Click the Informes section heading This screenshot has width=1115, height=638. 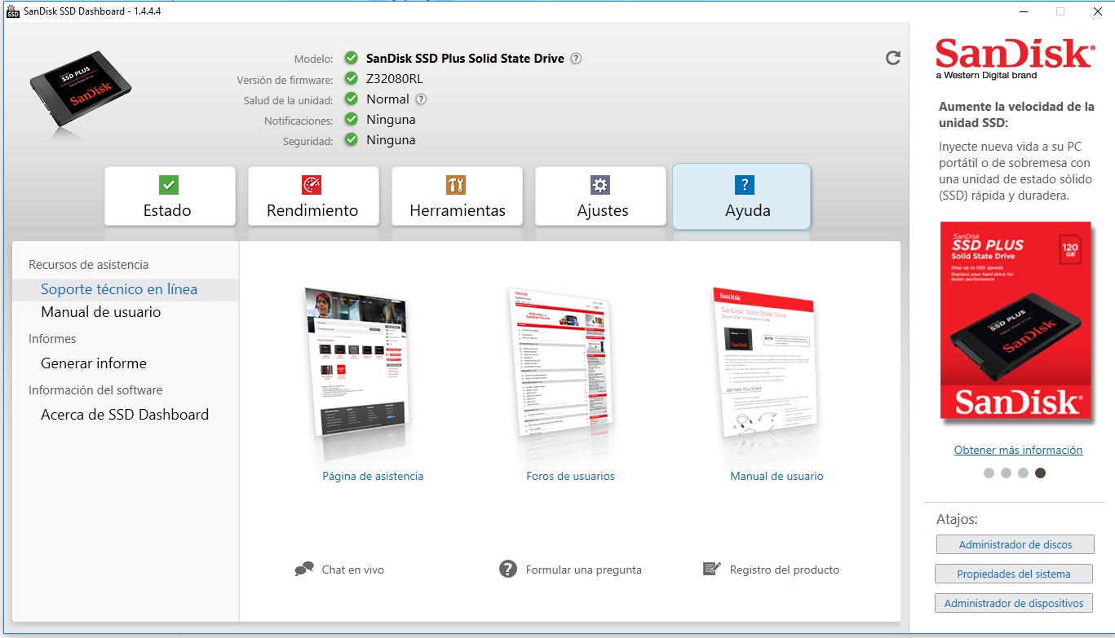click(52, 339)
